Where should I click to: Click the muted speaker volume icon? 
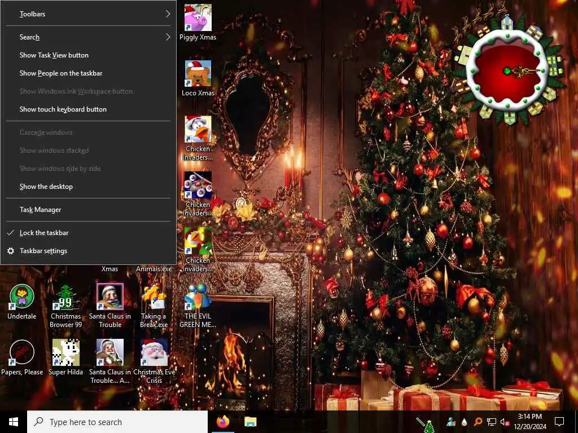pyautogui.click(x=505, y=422)
